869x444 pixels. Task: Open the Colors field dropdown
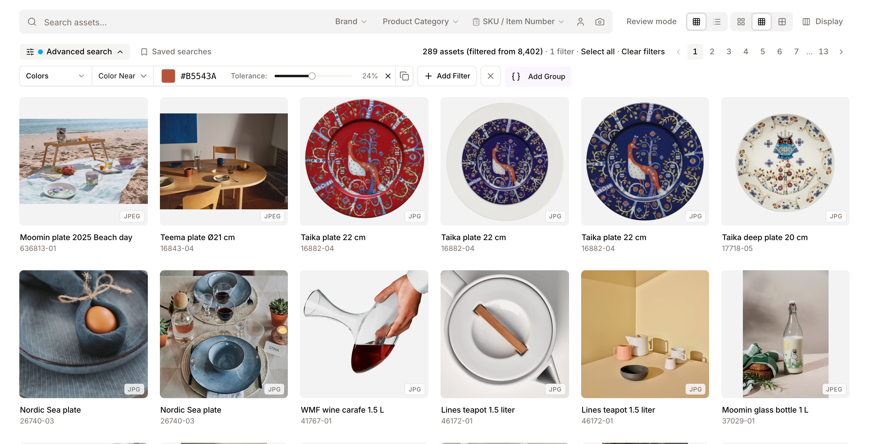(55, 76)
